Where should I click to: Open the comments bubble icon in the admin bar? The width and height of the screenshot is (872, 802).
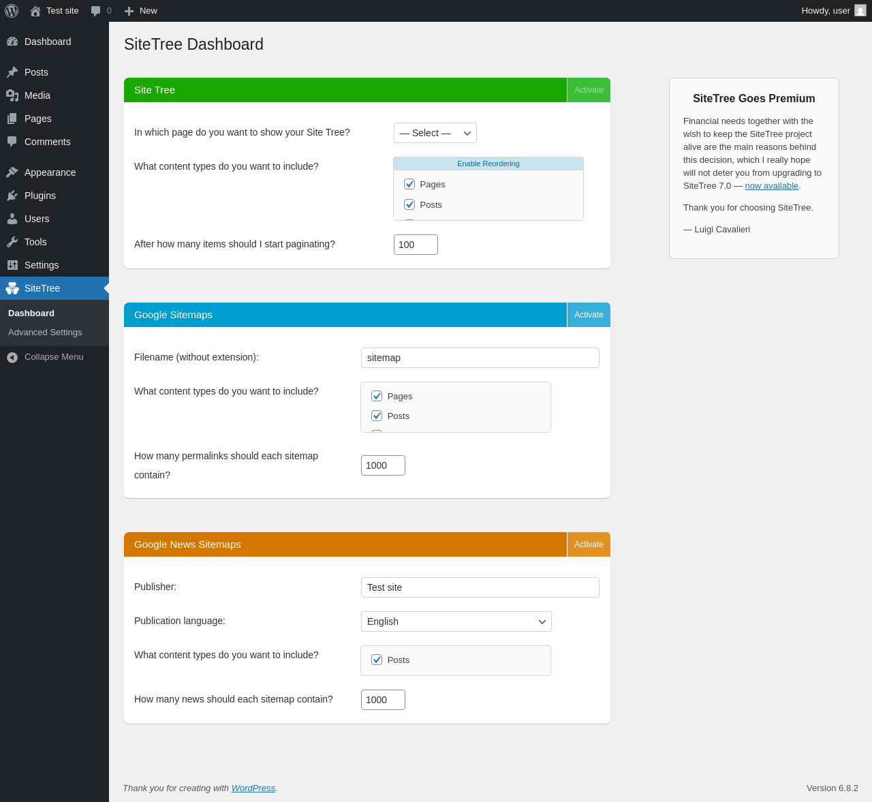(x=96, y=11)
